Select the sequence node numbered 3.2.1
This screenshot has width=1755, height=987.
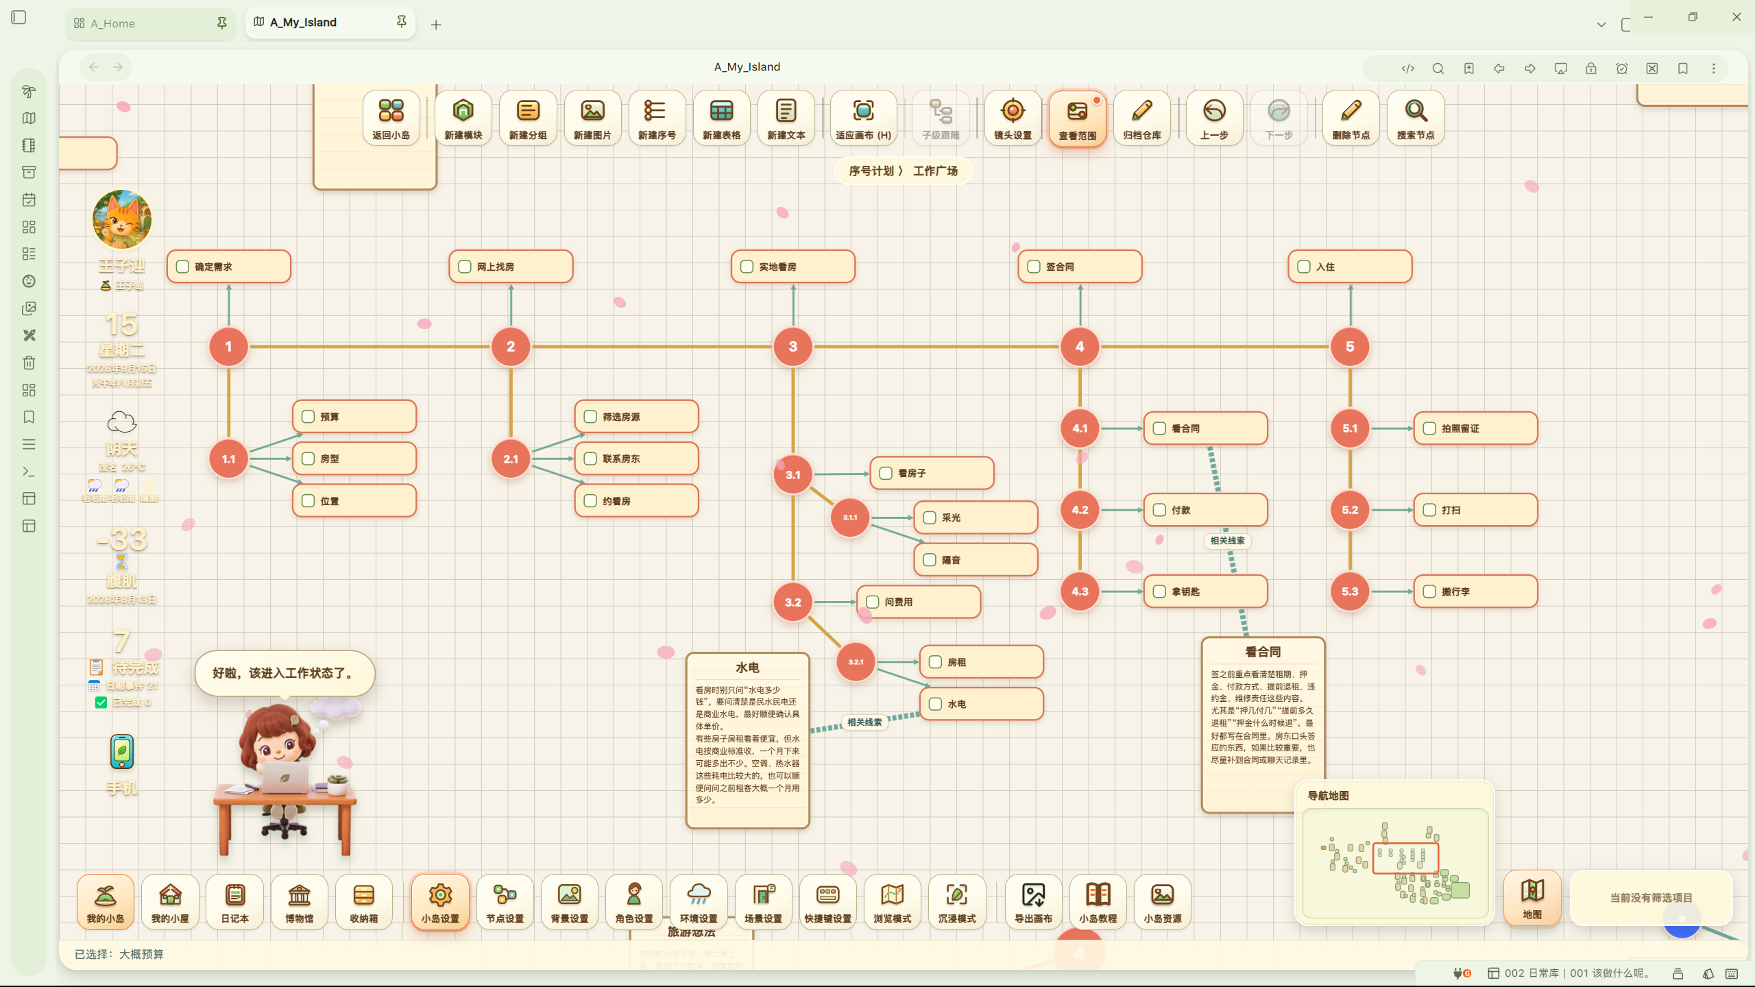pos(856,662)
